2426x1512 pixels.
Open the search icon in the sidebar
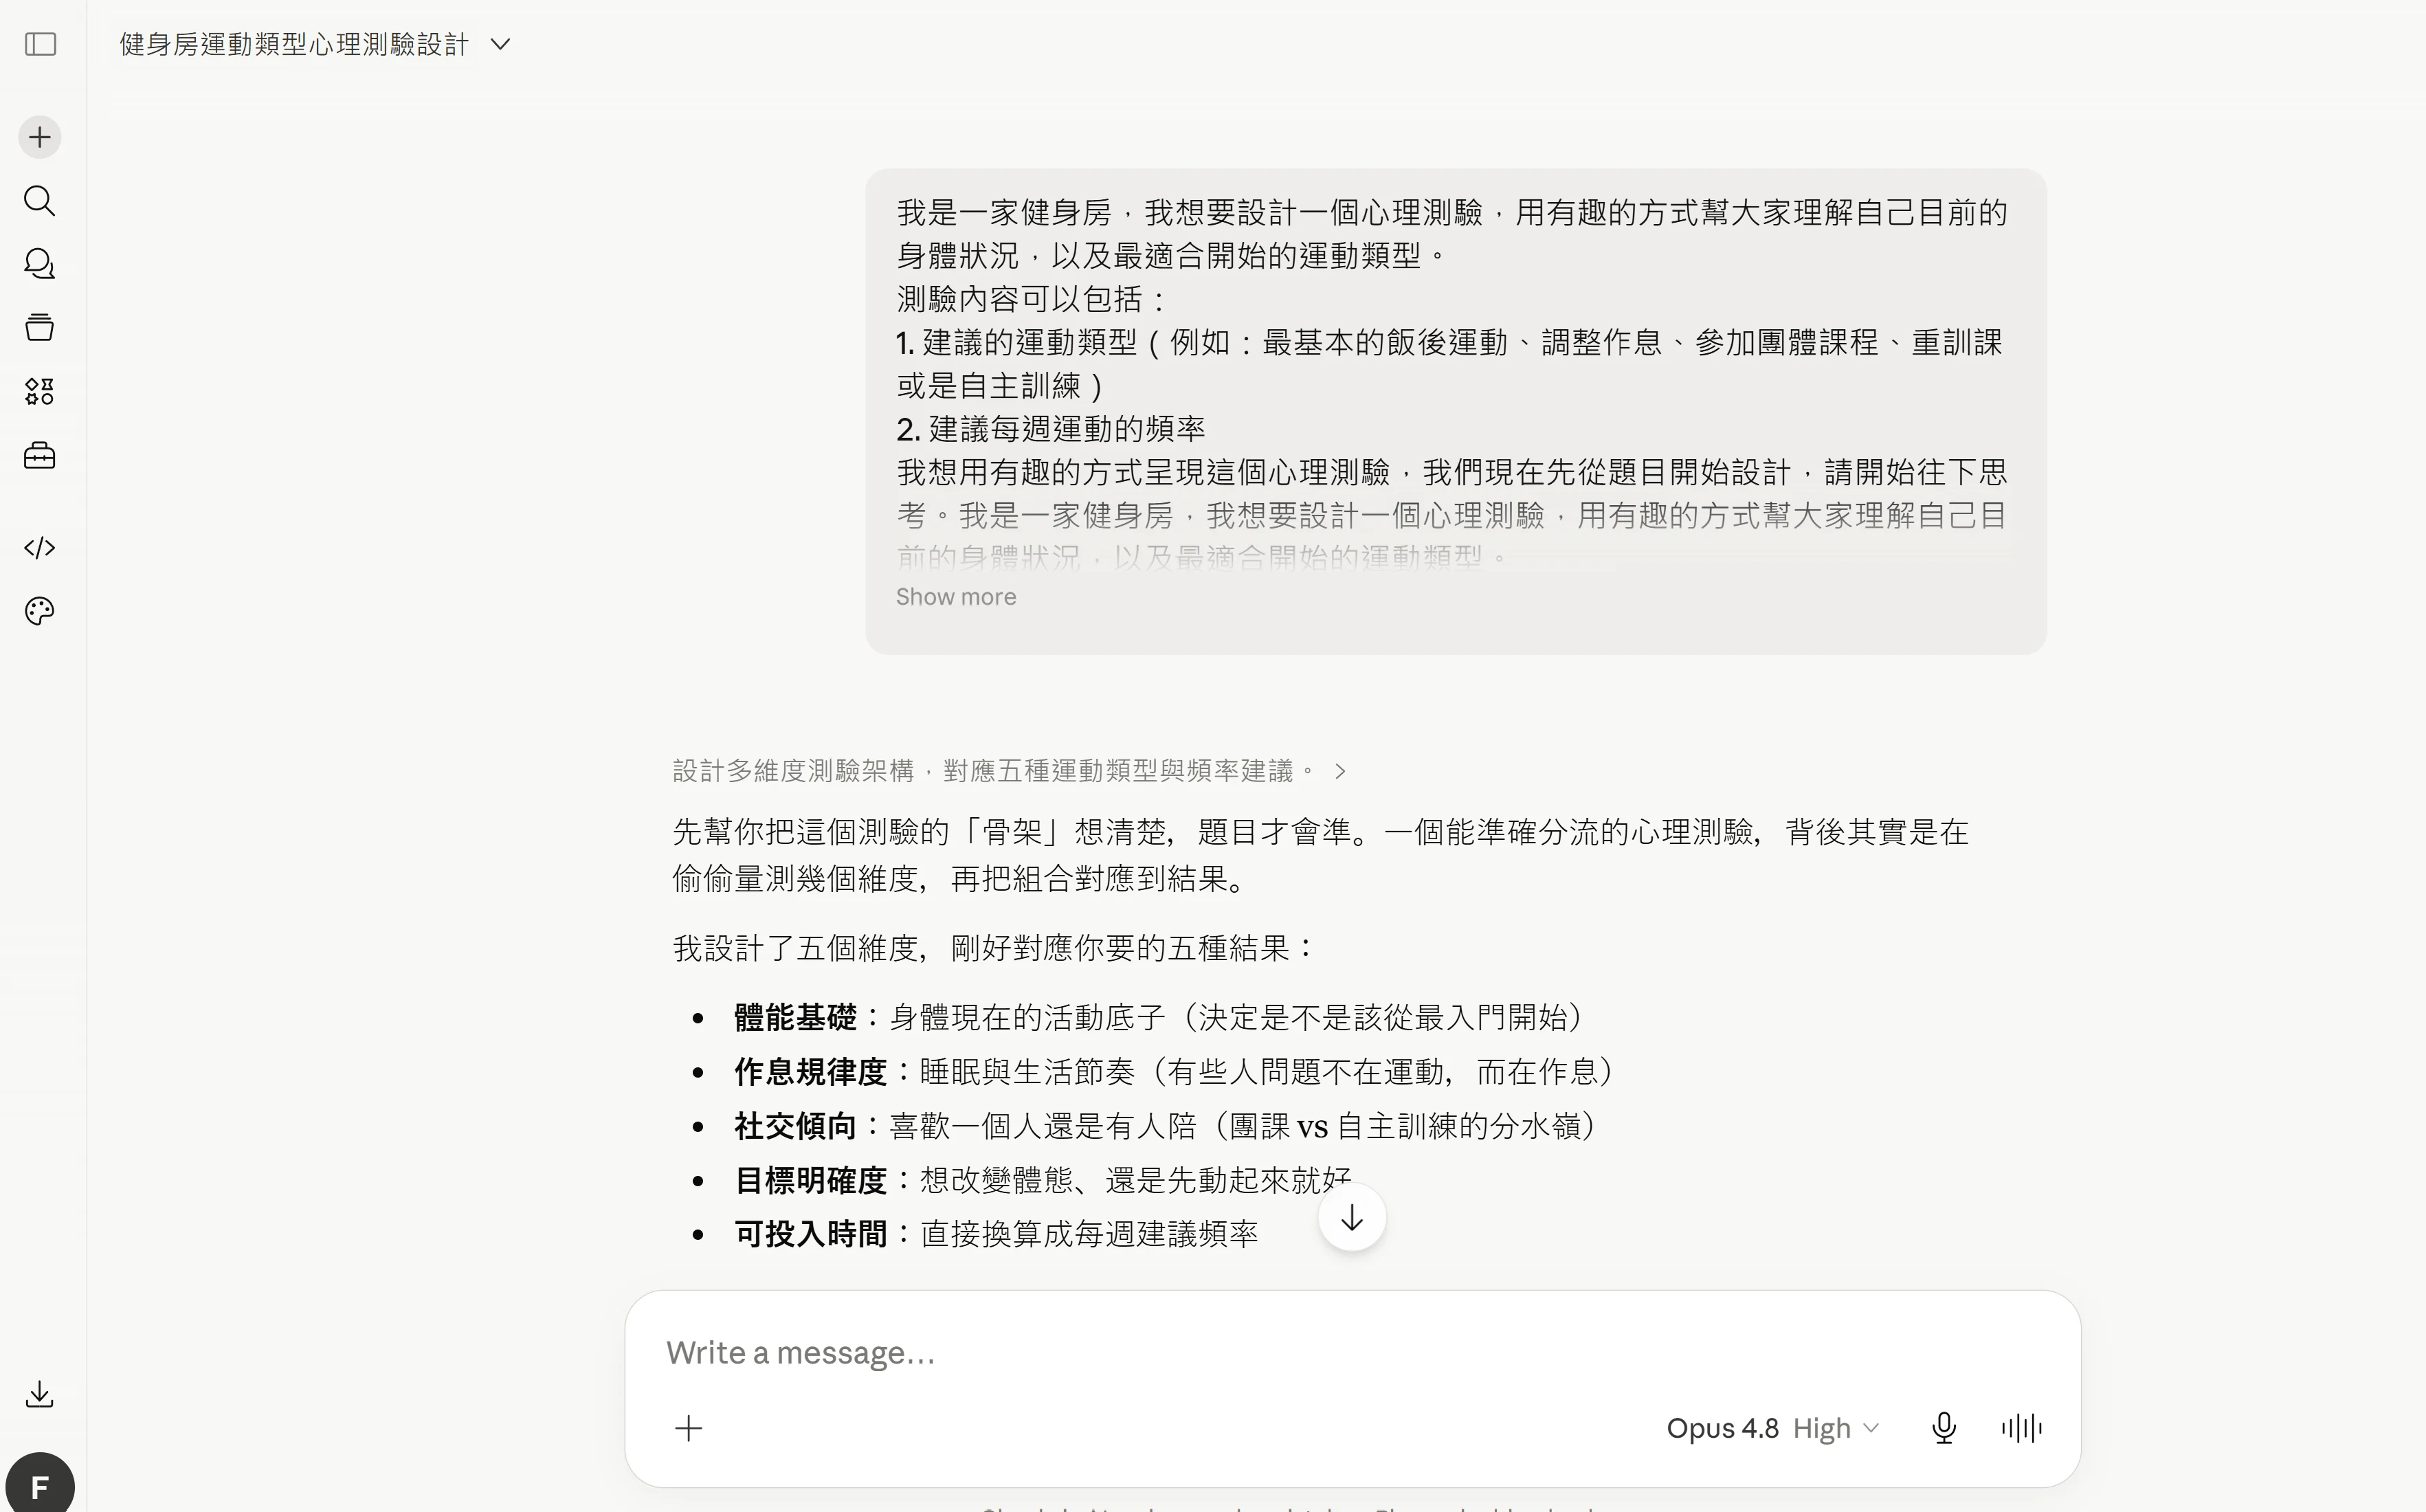tap(40, 201)
